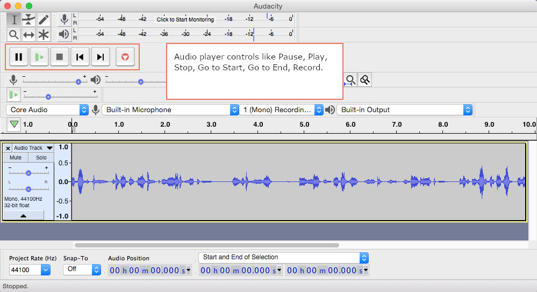The width and height of the screenshot is (537, 292).
Task: Click the Skip to Start button
Action: click(x=80, y=57)
